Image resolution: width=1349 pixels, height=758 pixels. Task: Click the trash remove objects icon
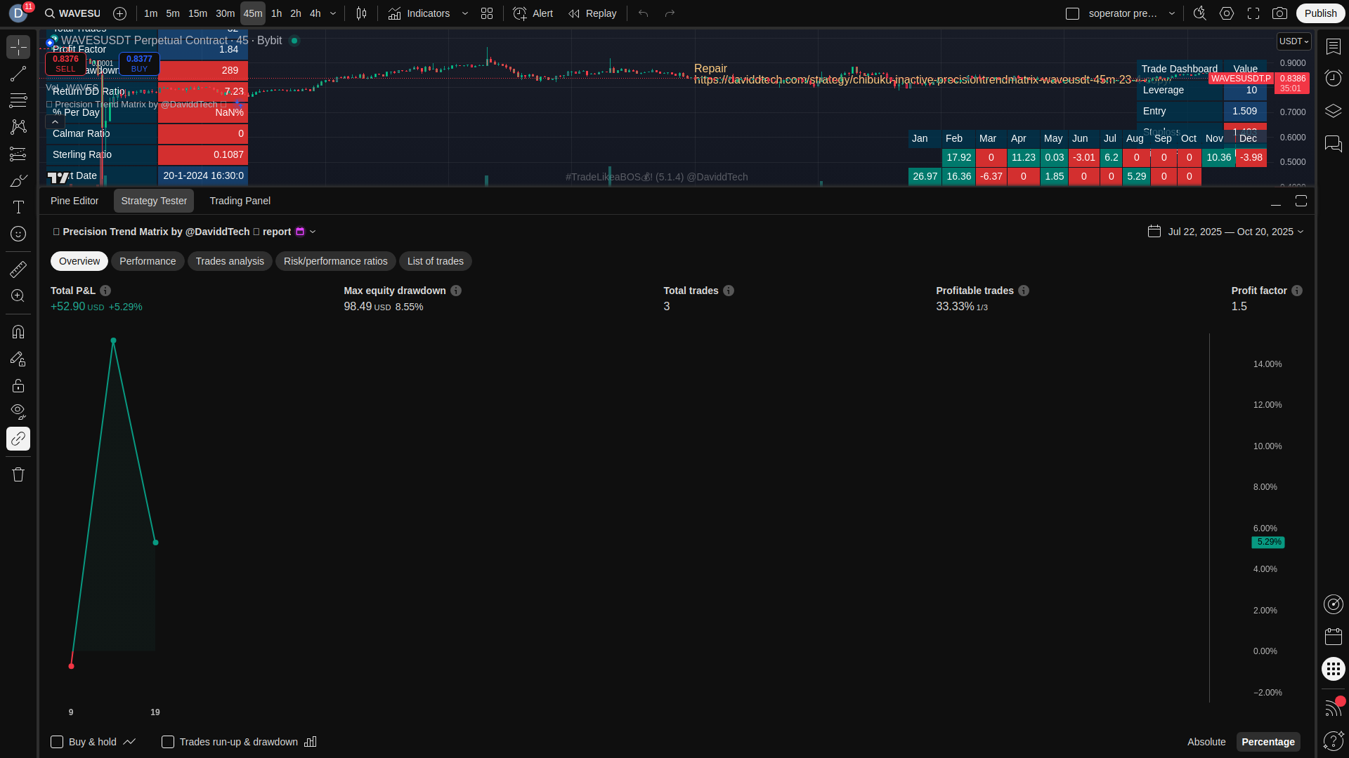point(18,474)
